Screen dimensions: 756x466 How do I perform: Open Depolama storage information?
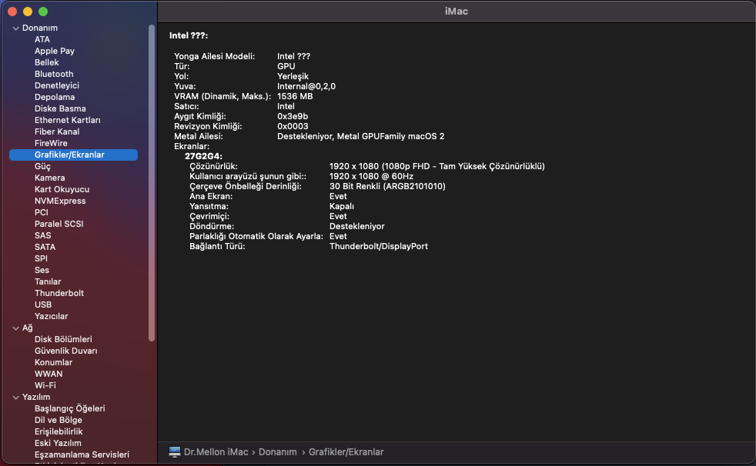pyautogui.click(x=55, y=97)
